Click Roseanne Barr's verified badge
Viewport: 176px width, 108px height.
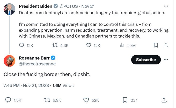pyautogui.click(x=53, y=58)
